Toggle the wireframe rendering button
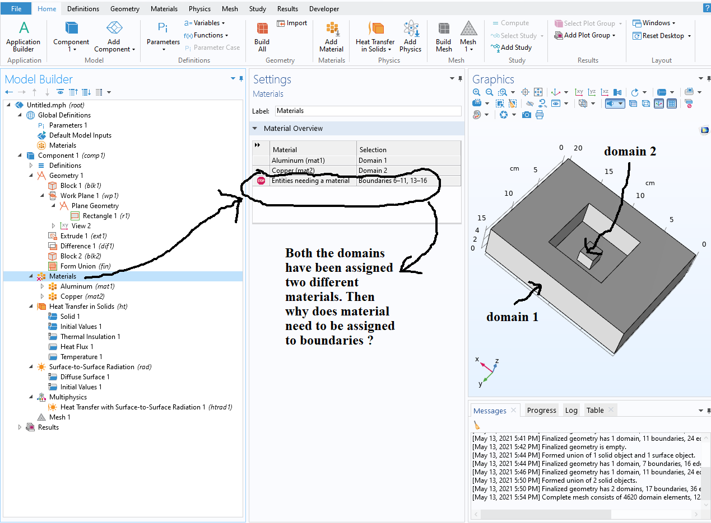 click(x=645, y=103)
